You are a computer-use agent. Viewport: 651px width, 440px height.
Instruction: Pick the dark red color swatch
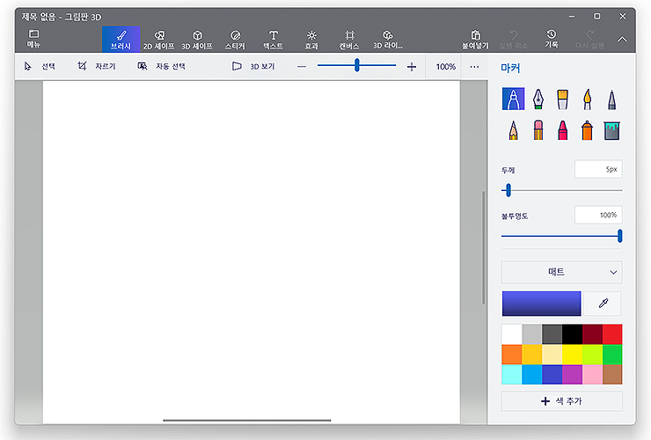click(592, 334)
